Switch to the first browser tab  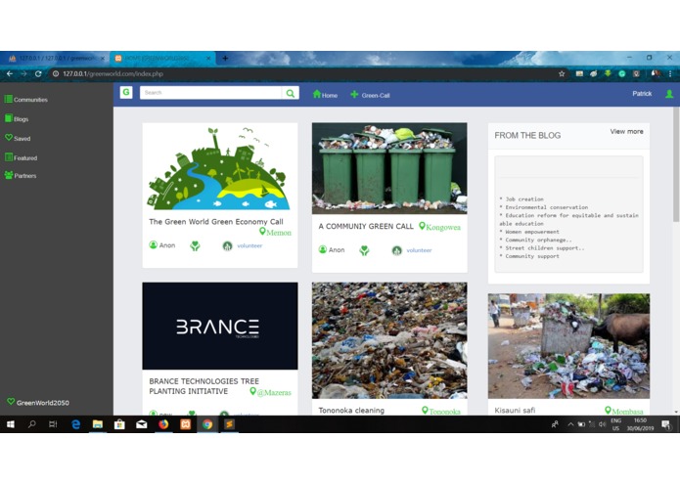tap(55, 58)
